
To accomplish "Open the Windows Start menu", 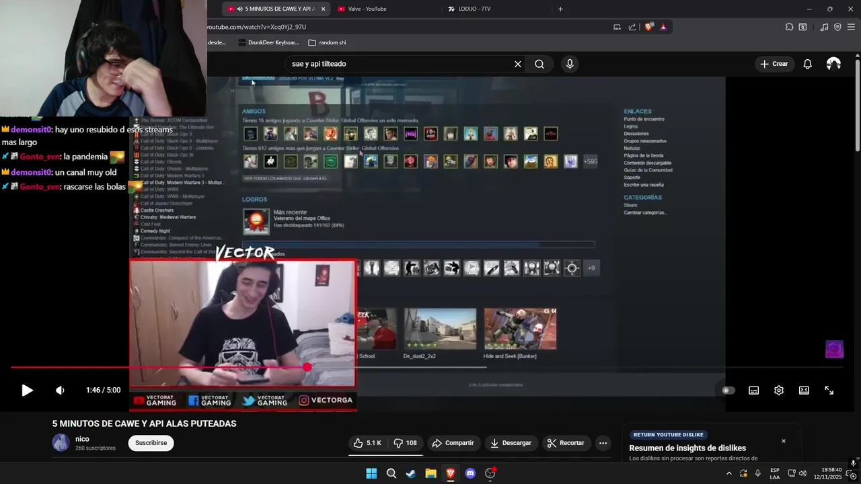I will coord(371,473).
